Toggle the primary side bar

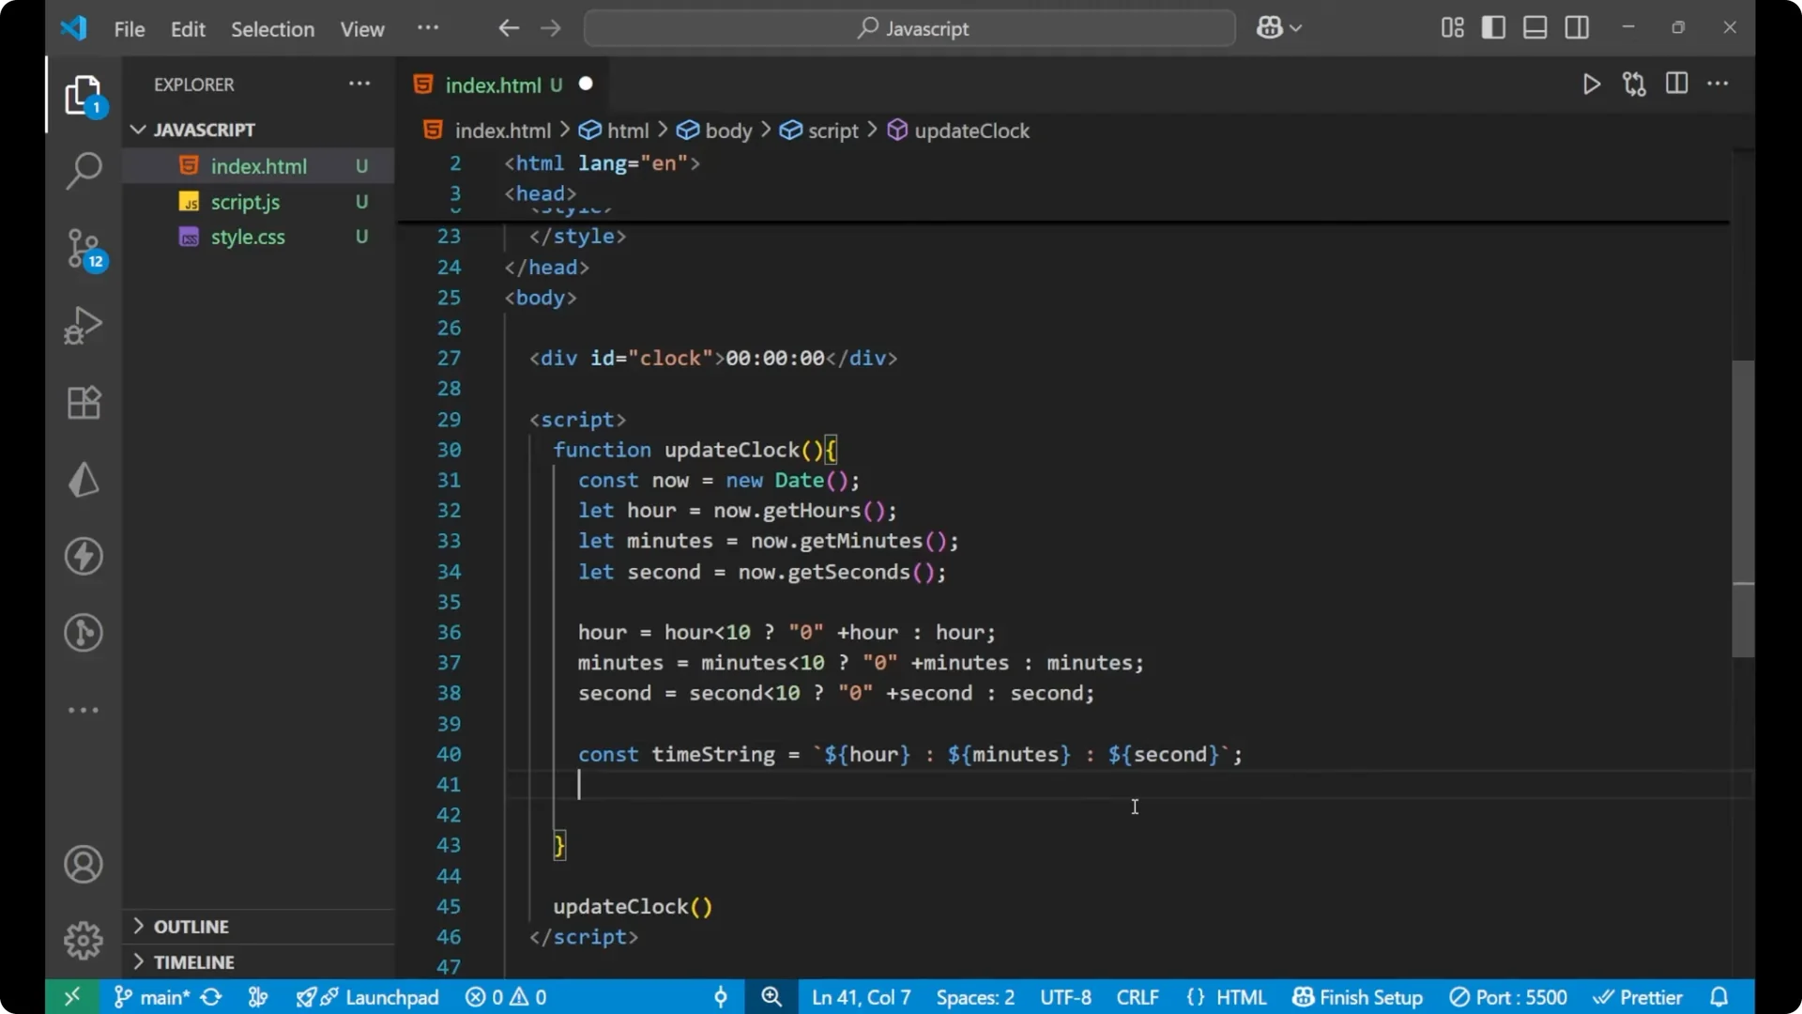1493,27
